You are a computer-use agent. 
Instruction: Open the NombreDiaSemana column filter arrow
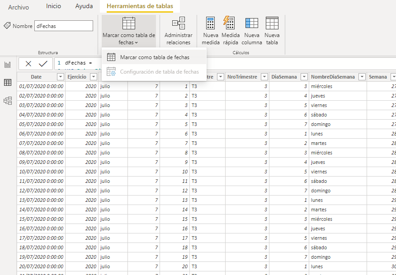coord(362,77)
